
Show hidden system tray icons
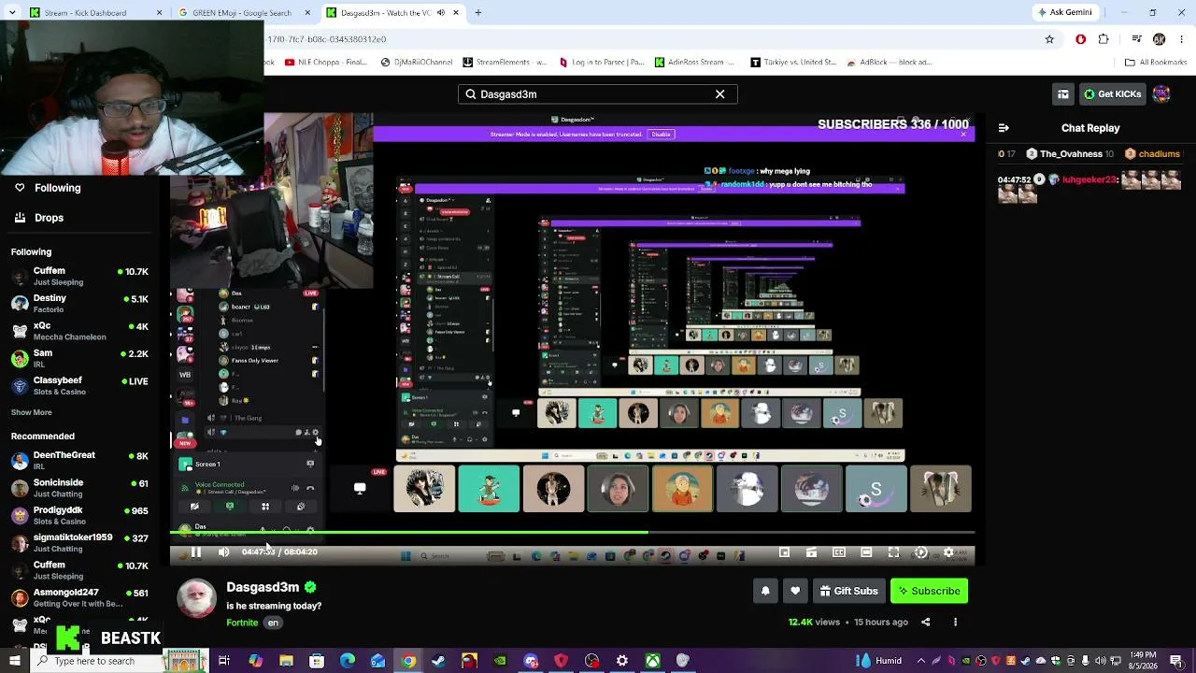point(921,661)
